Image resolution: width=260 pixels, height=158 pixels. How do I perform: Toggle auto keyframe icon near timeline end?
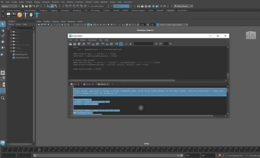click(x=220, y=155)
